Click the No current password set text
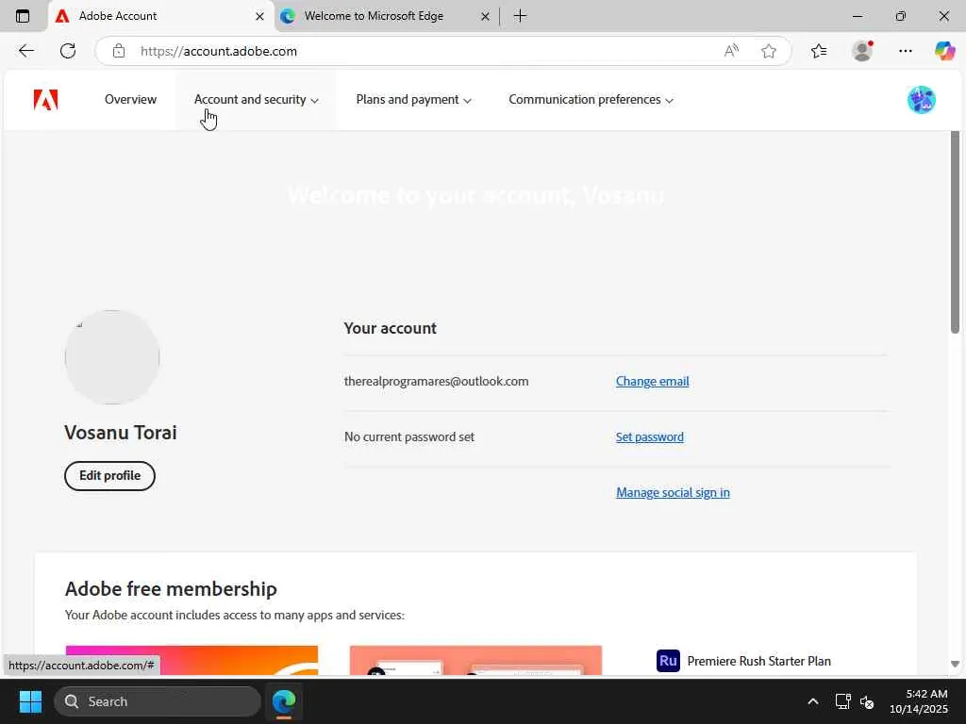966x724 pixels. point(409,437)
